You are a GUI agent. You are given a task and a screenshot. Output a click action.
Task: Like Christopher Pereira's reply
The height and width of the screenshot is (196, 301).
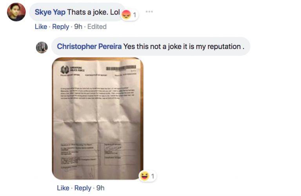click(63, 188)
